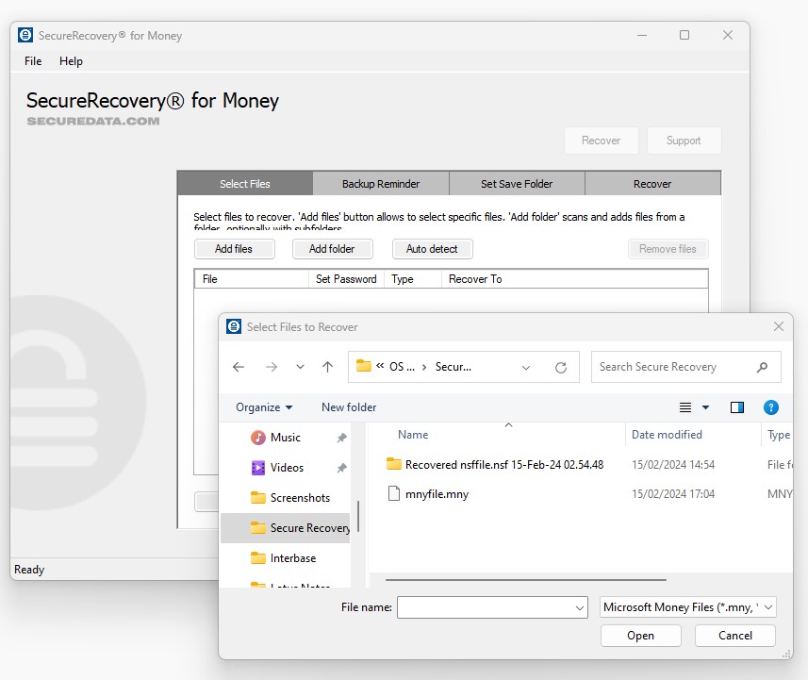Viewport: 808px width, 680px height.
Task: Click the view layout list icon
Action: pos(686,407)
